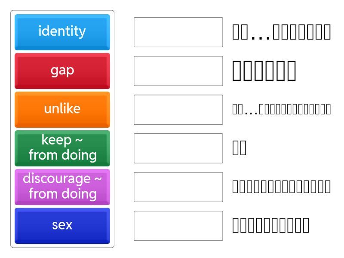The height and width of the screenshot is (258, 344).
Task: Select the bottom empty answer box
Action: tap(178, 226)
